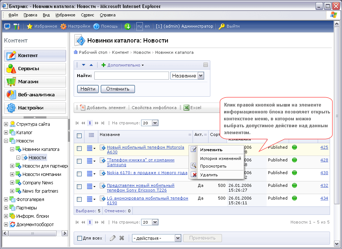Go to last page using top pager icon
This screenshot has width=342, height=249.
point(103,123)
